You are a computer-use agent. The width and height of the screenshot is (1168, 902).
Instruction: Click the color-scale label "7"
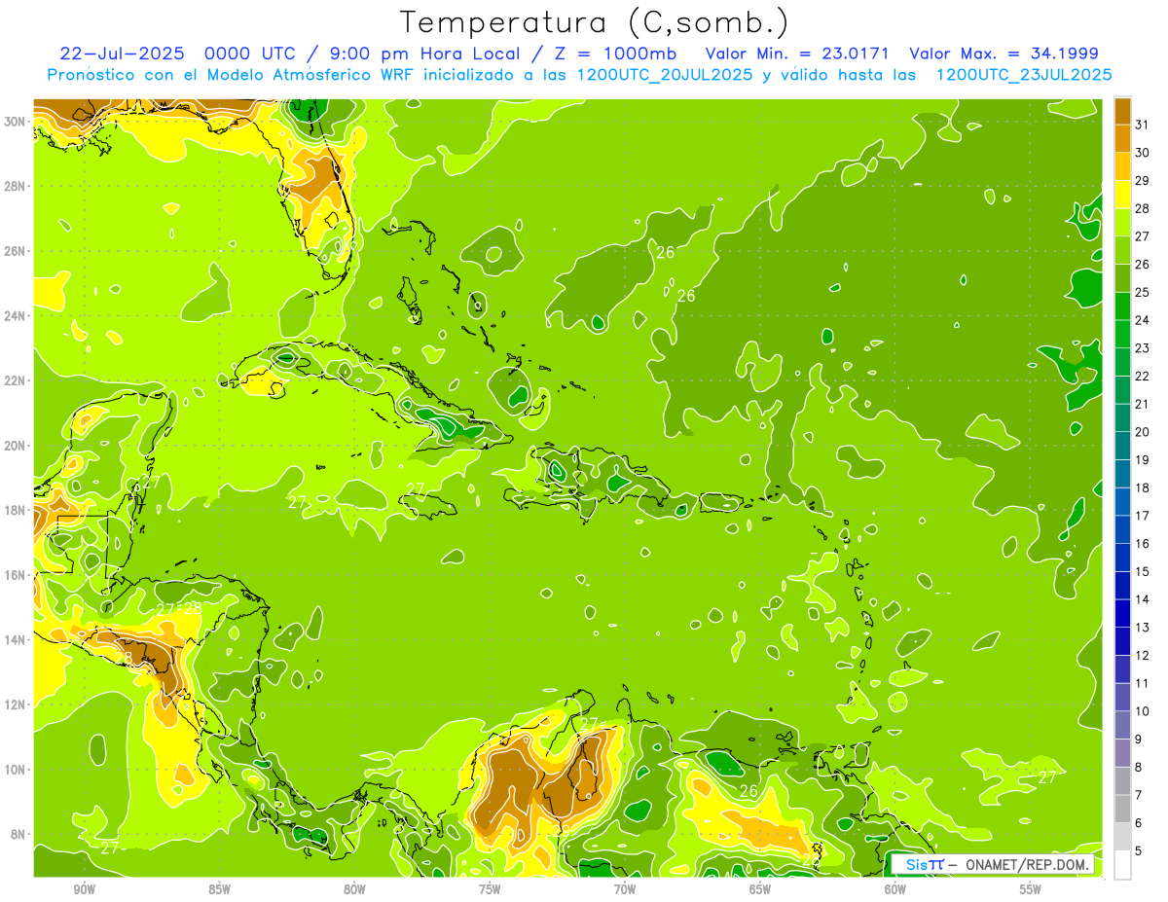(1140, 795)
